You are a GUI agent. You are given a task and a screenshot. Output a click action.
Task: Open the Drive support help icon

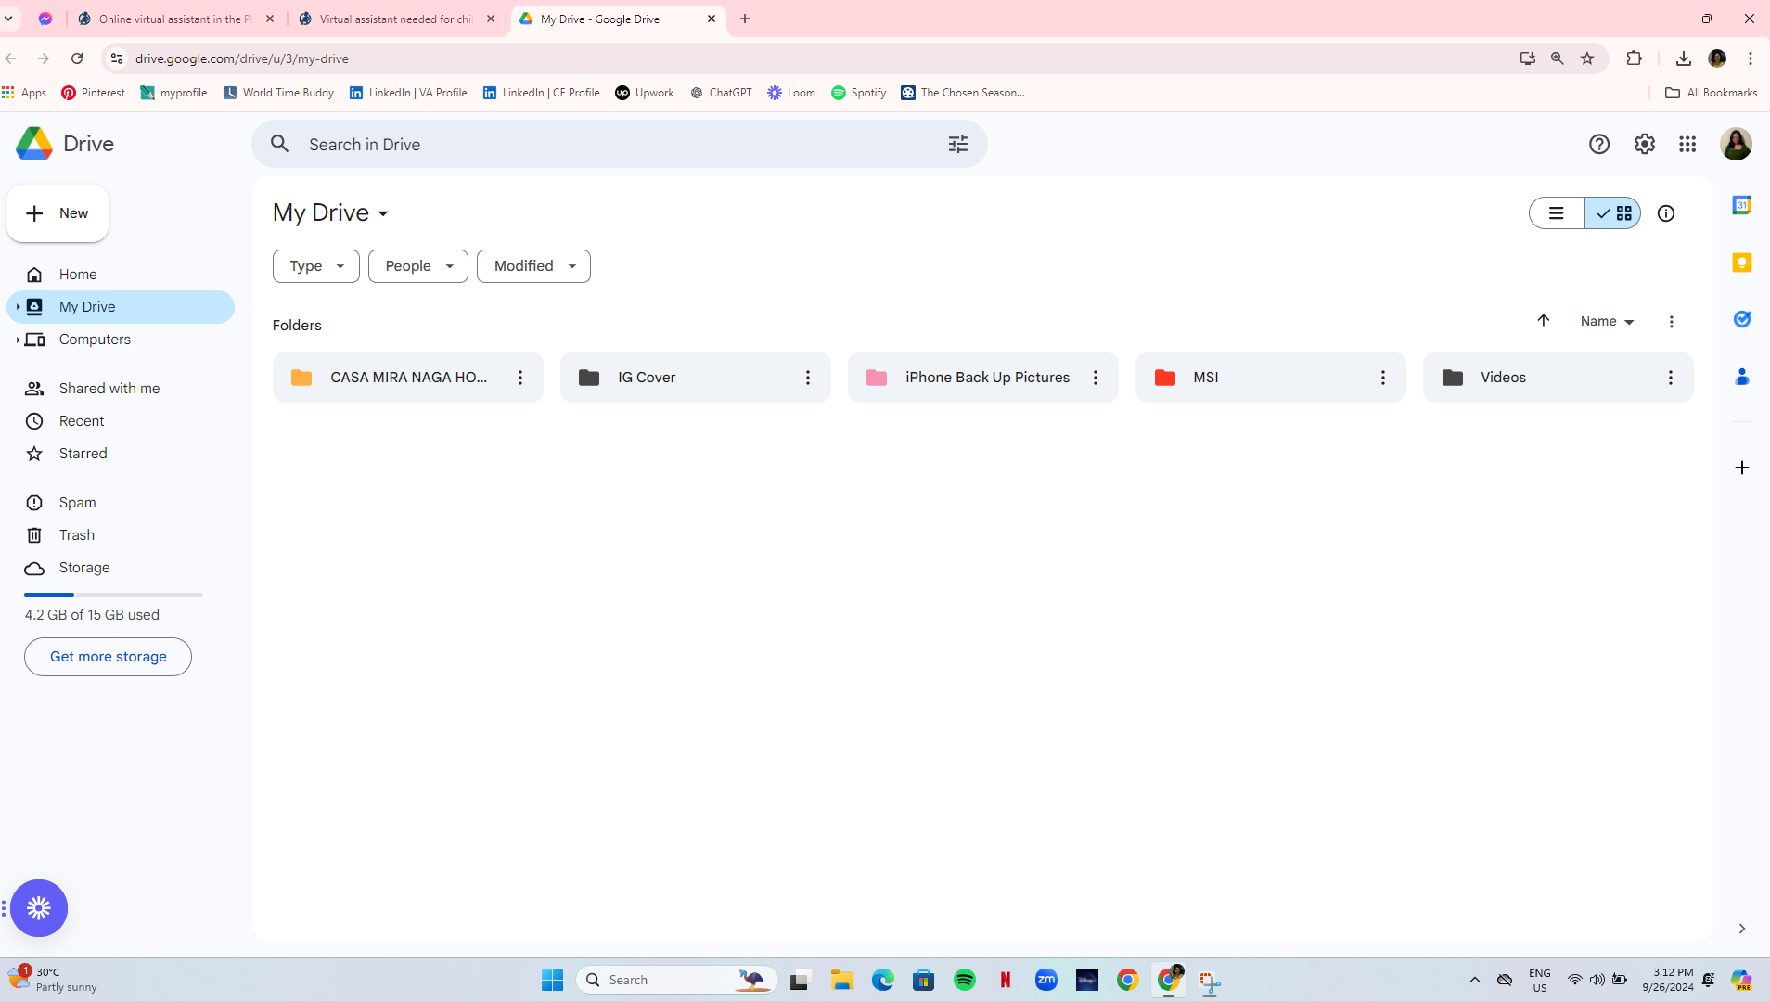[x=1598, y=144]
